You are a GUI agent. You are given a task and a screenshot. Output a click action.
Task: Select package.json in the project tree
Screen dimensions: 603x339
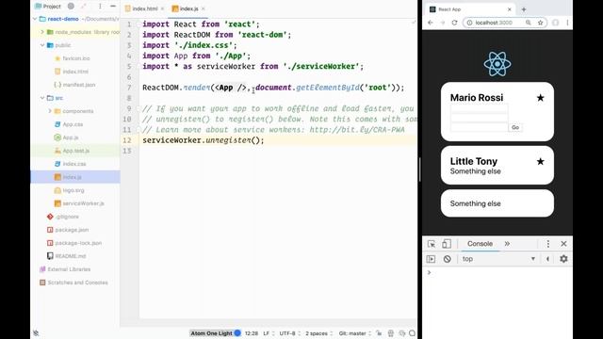click(x=68, y=230)
